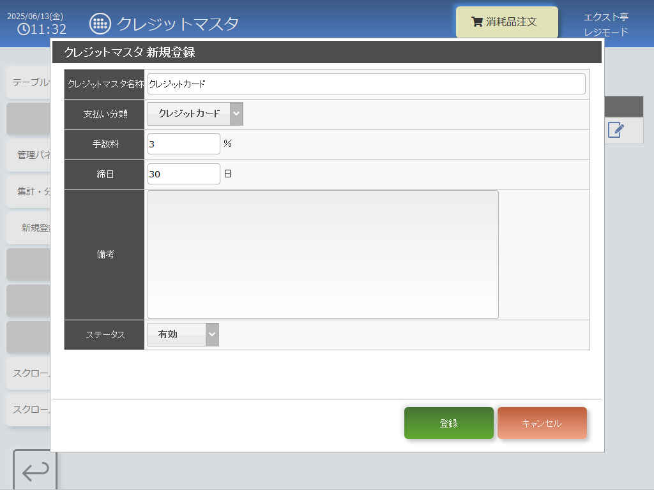Click the back arrow return icon
654x490 pixels.
coord(36,471)
